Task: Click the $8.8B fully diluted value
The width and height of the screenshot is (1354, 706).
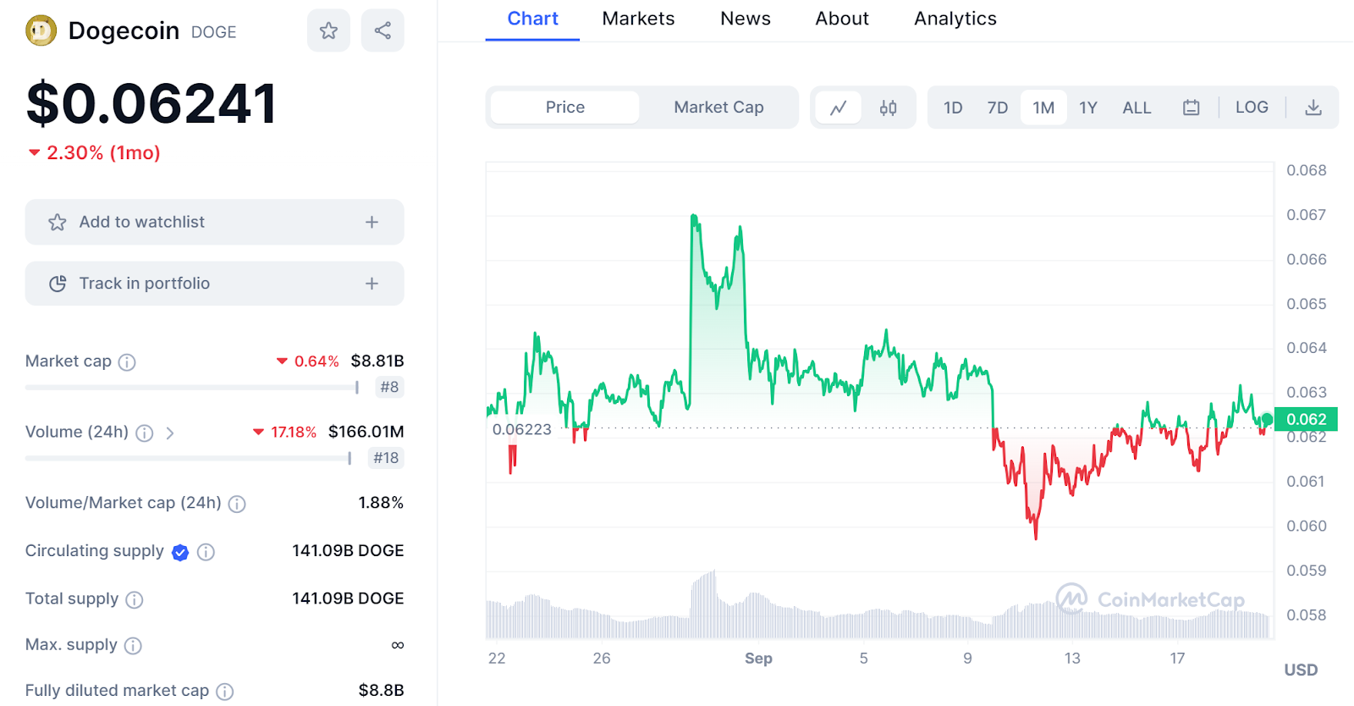Action: pyautogui.click(x=381, y=691)
